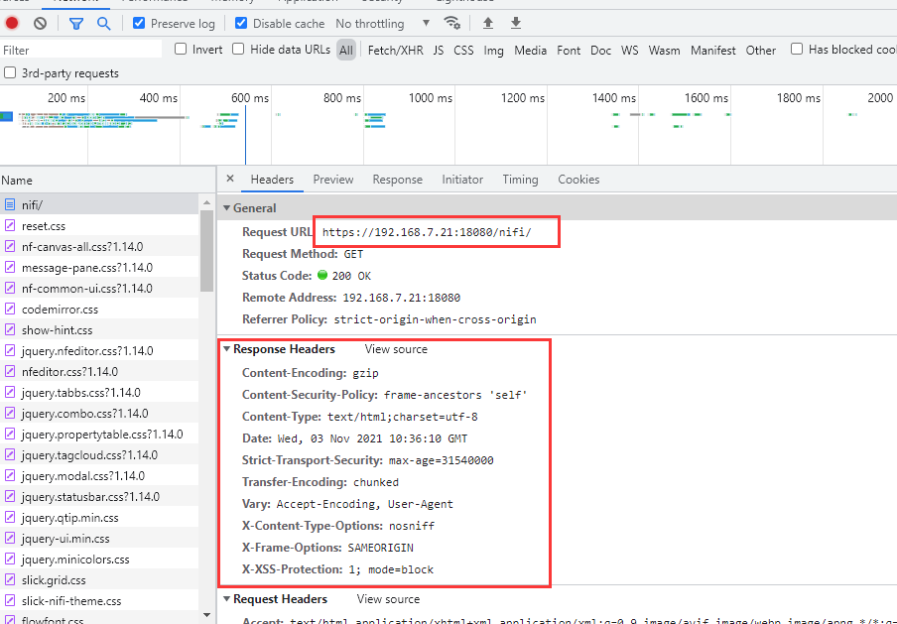Viewport: 897px width, 624px height.
Task: Collapse the General section
Action: pos(228,207)
